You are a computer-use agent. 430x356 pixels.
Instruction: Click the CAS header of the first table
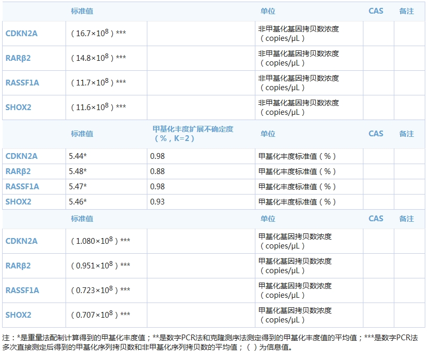pyautogui.click(x=375, y=11)
